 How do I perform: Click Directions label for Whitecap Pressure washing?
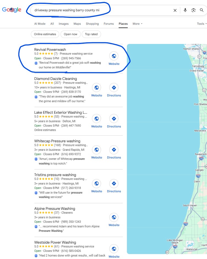pyautogui.click(x=114, y=157)
